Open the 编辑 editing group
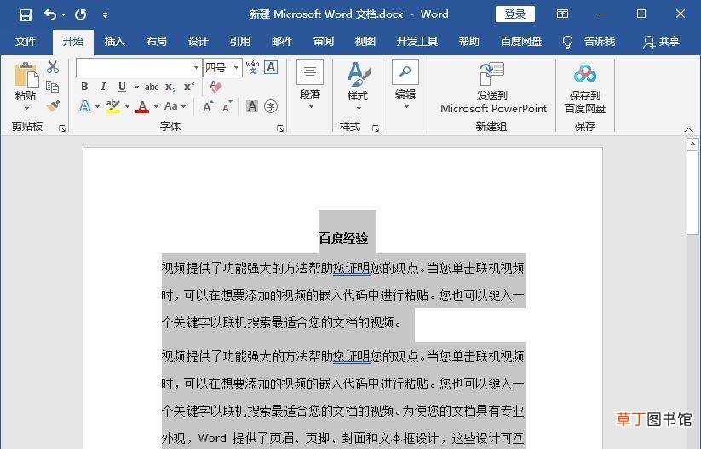The height and width of the screenshot is (449, 701). 405,85
